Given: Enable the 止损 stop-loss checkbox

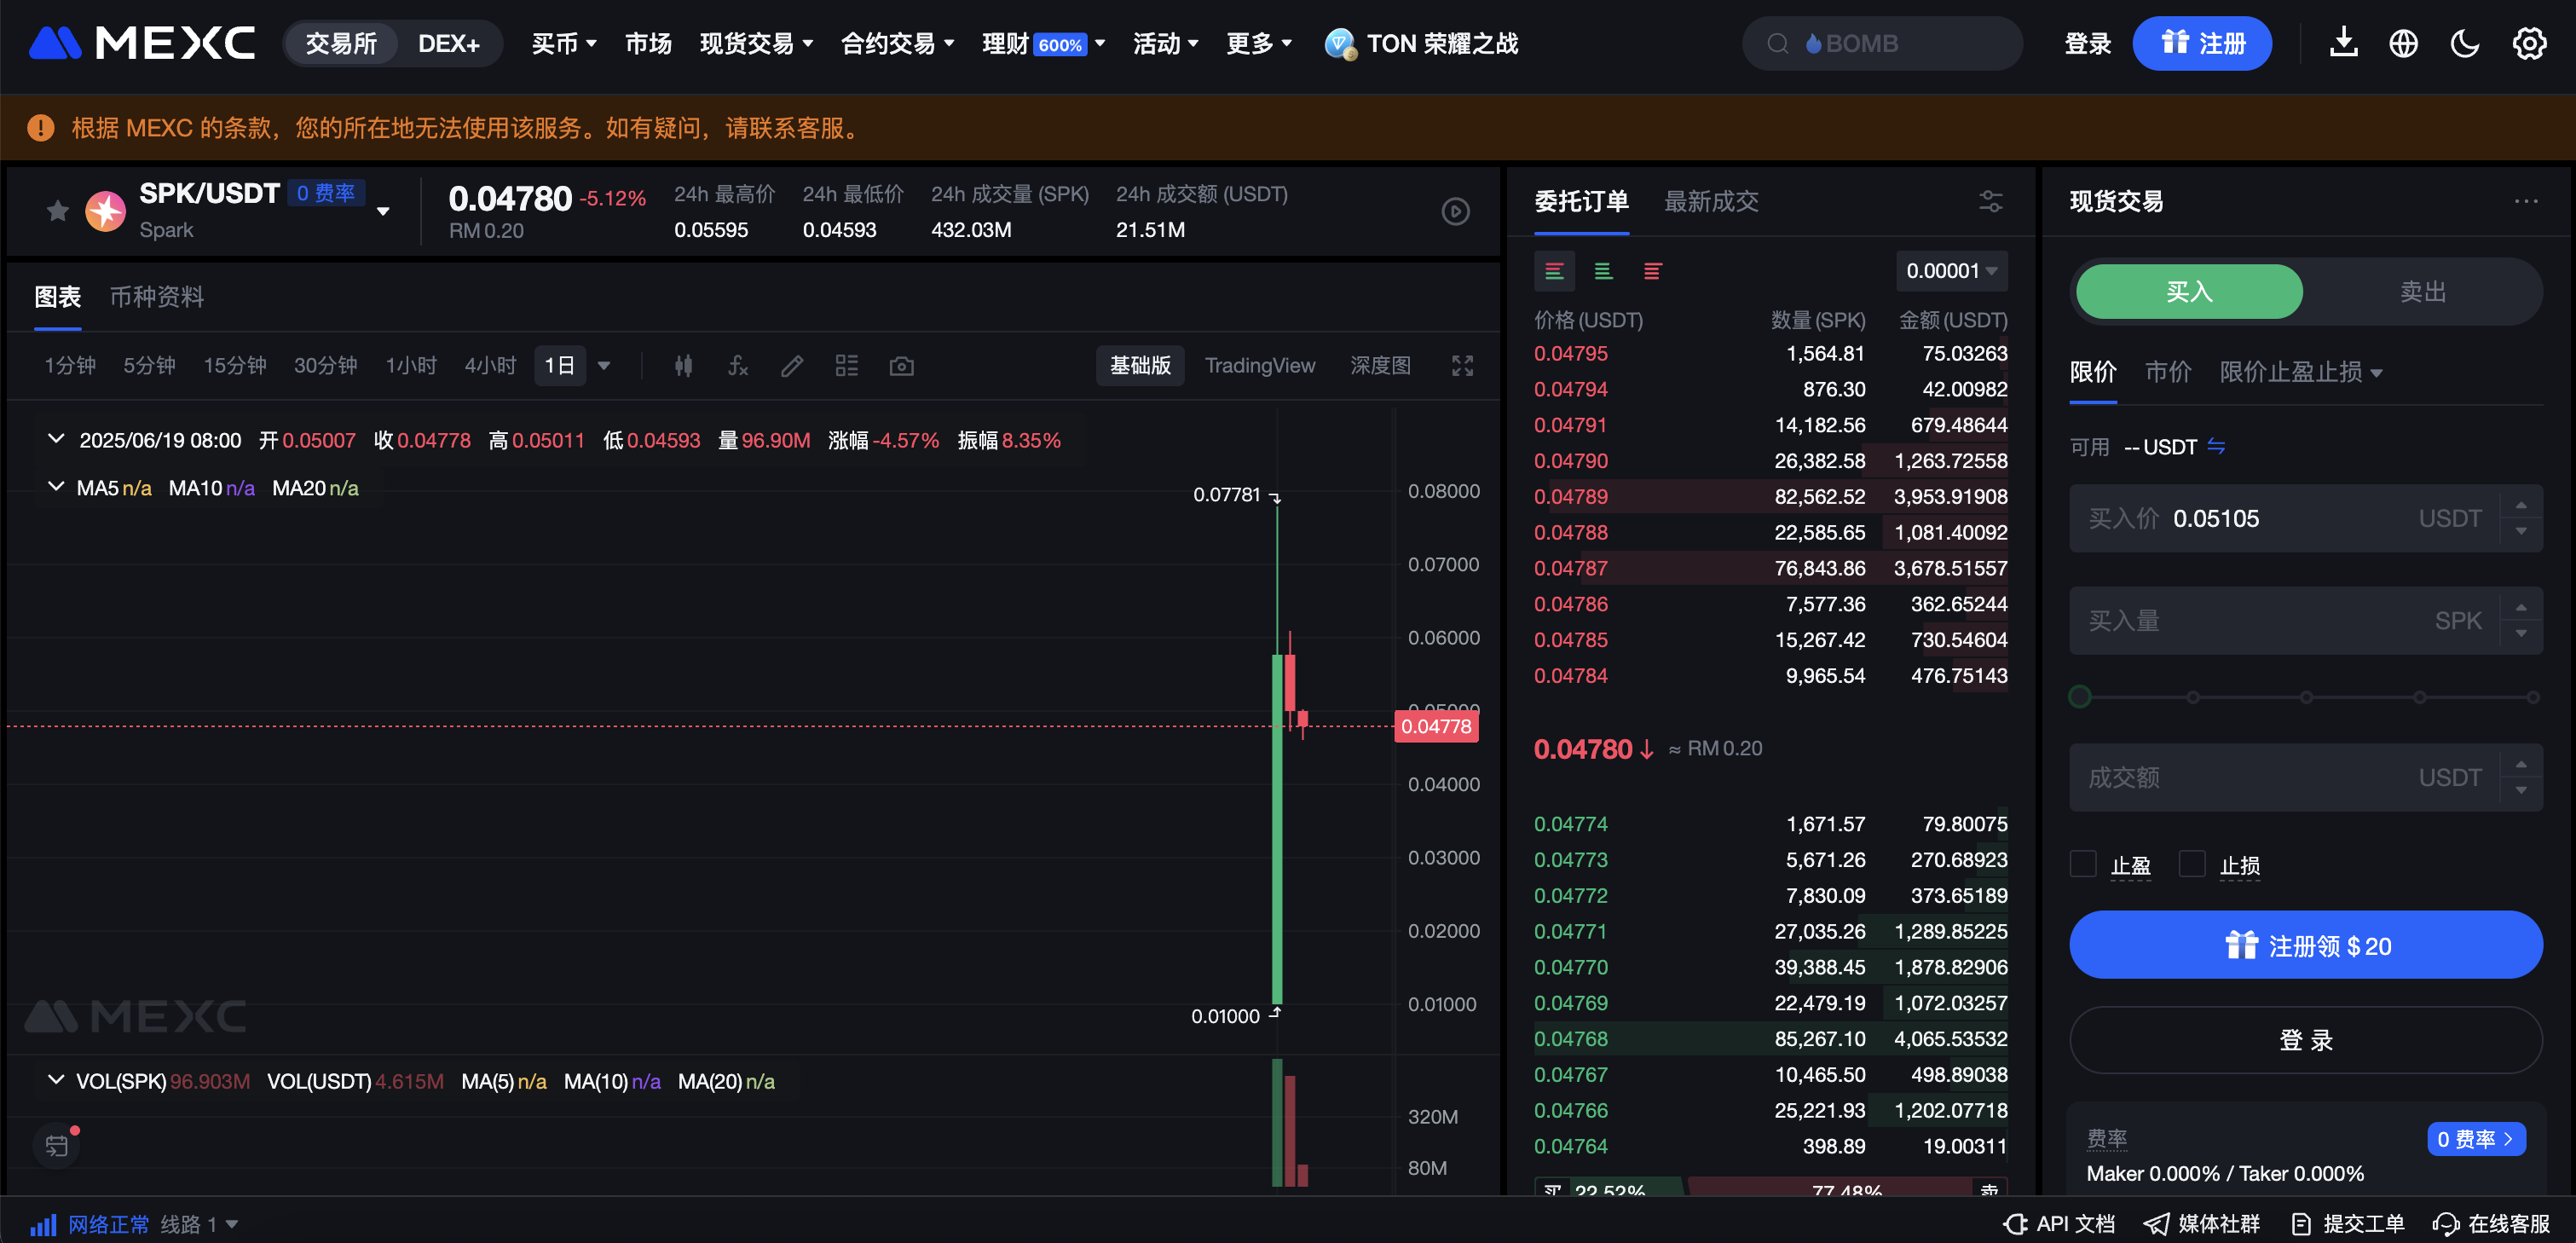Looking at the screenshot, I should coord(2192,864).
